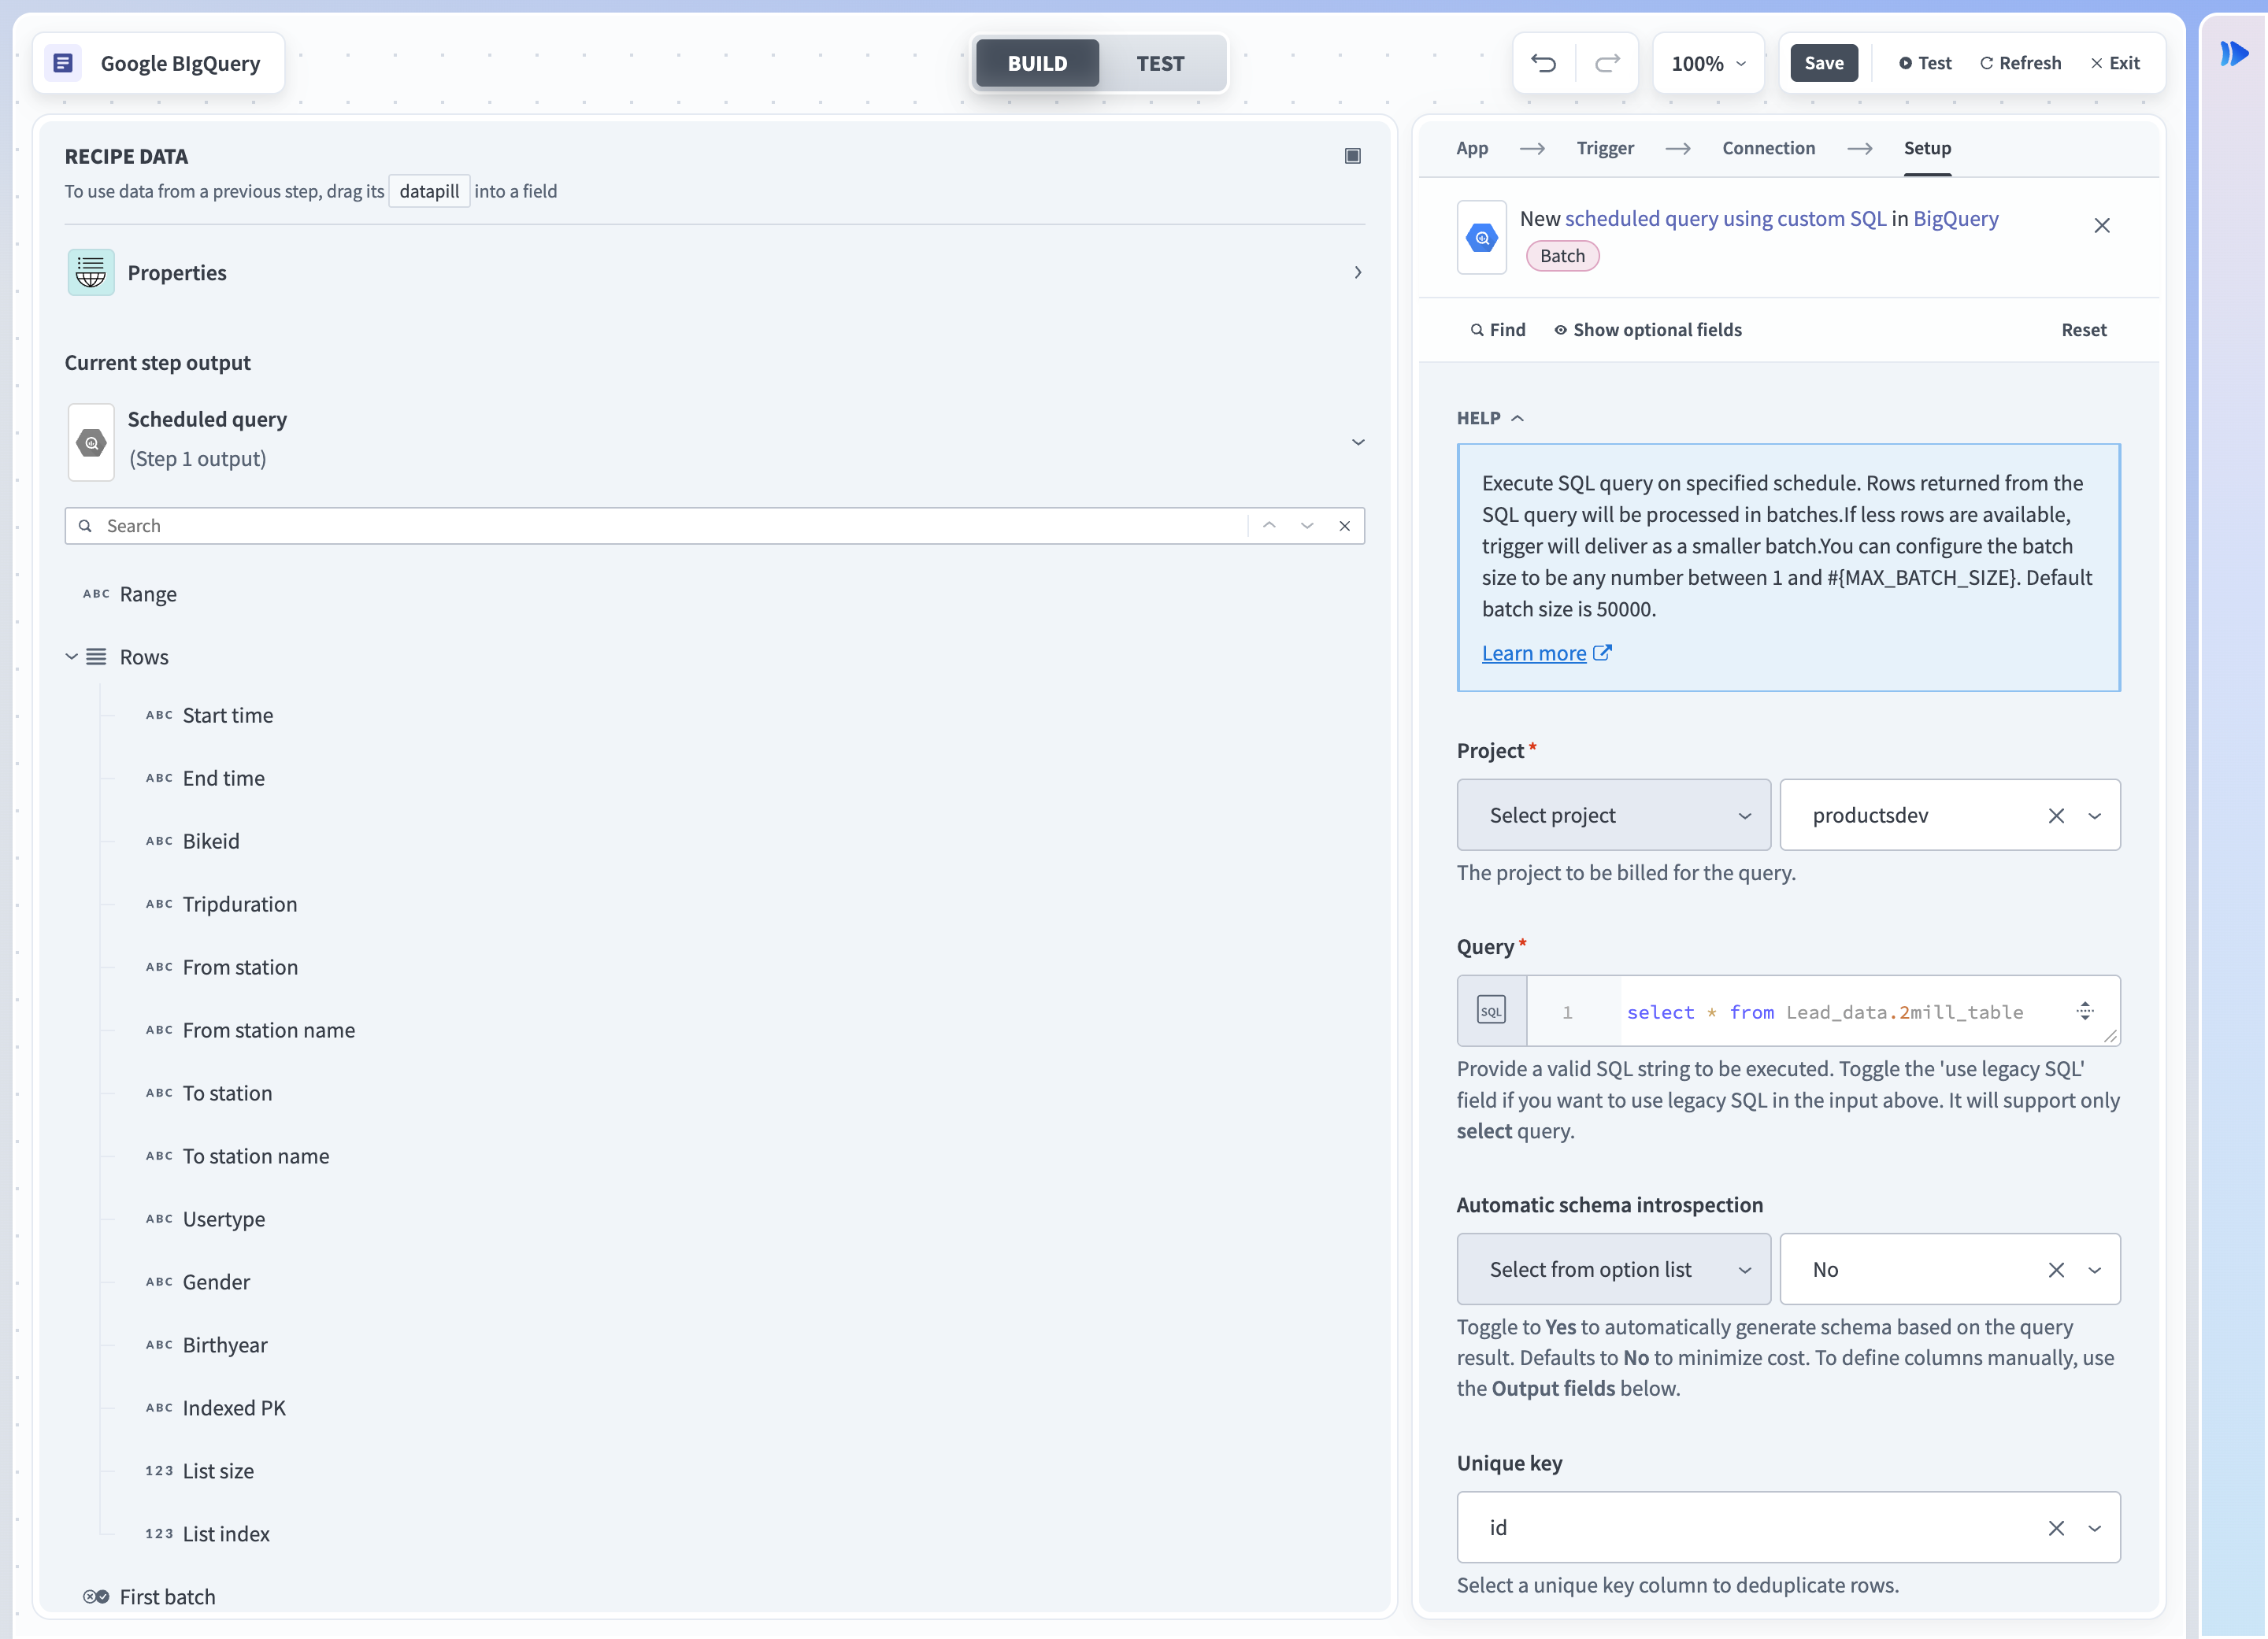This screenshot has height=1639, width=2268.
Task: Select the Indexed PK datapill
Action: click(234, 1407)
